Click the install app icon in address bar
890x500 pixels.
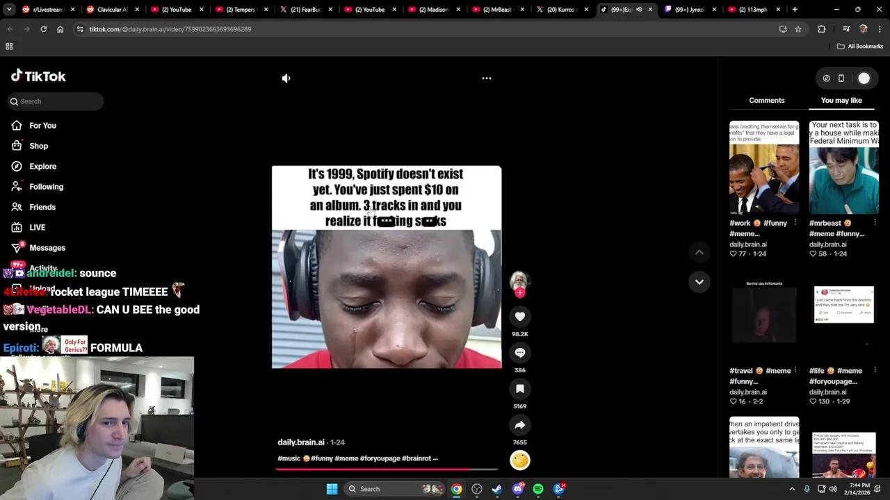(x=783, y=29)
